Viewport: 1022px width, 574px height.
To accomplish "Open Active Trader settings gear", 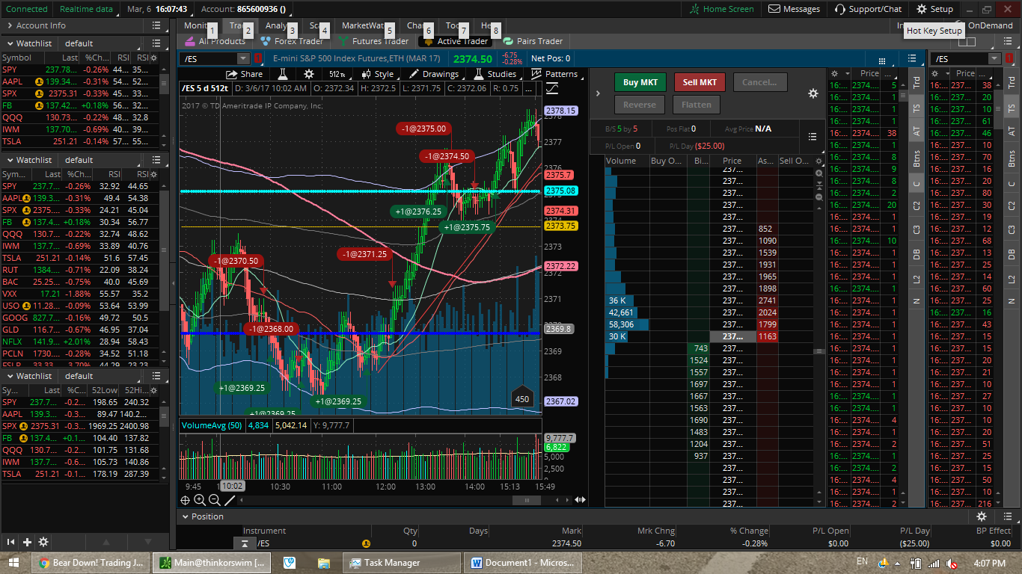I will pos(813,93).
